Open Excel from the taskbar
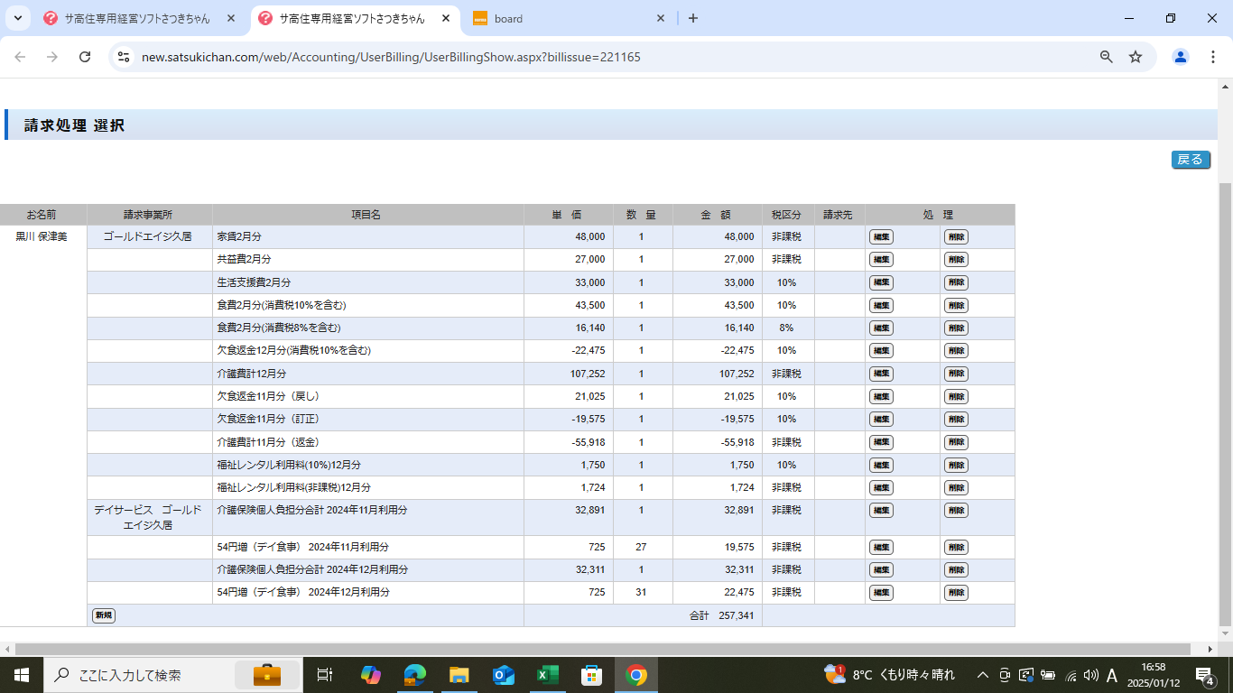This screenshot has height=693, width=1233. [x=547, y=675]
